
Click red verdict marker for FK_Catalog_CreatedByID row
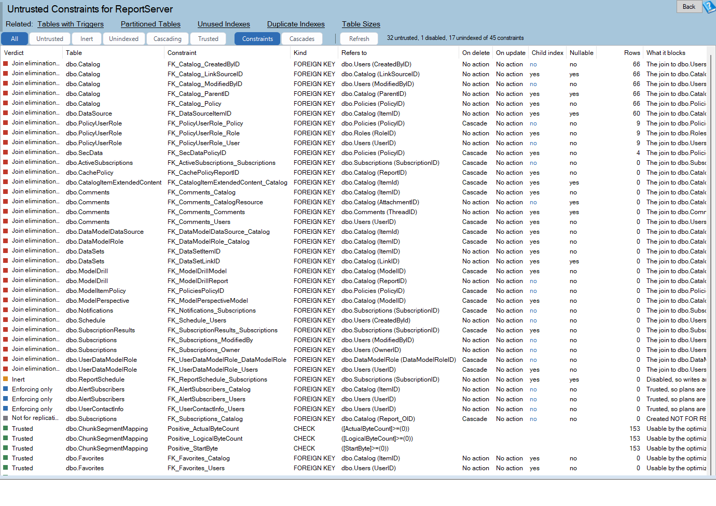tap(6, 64)
